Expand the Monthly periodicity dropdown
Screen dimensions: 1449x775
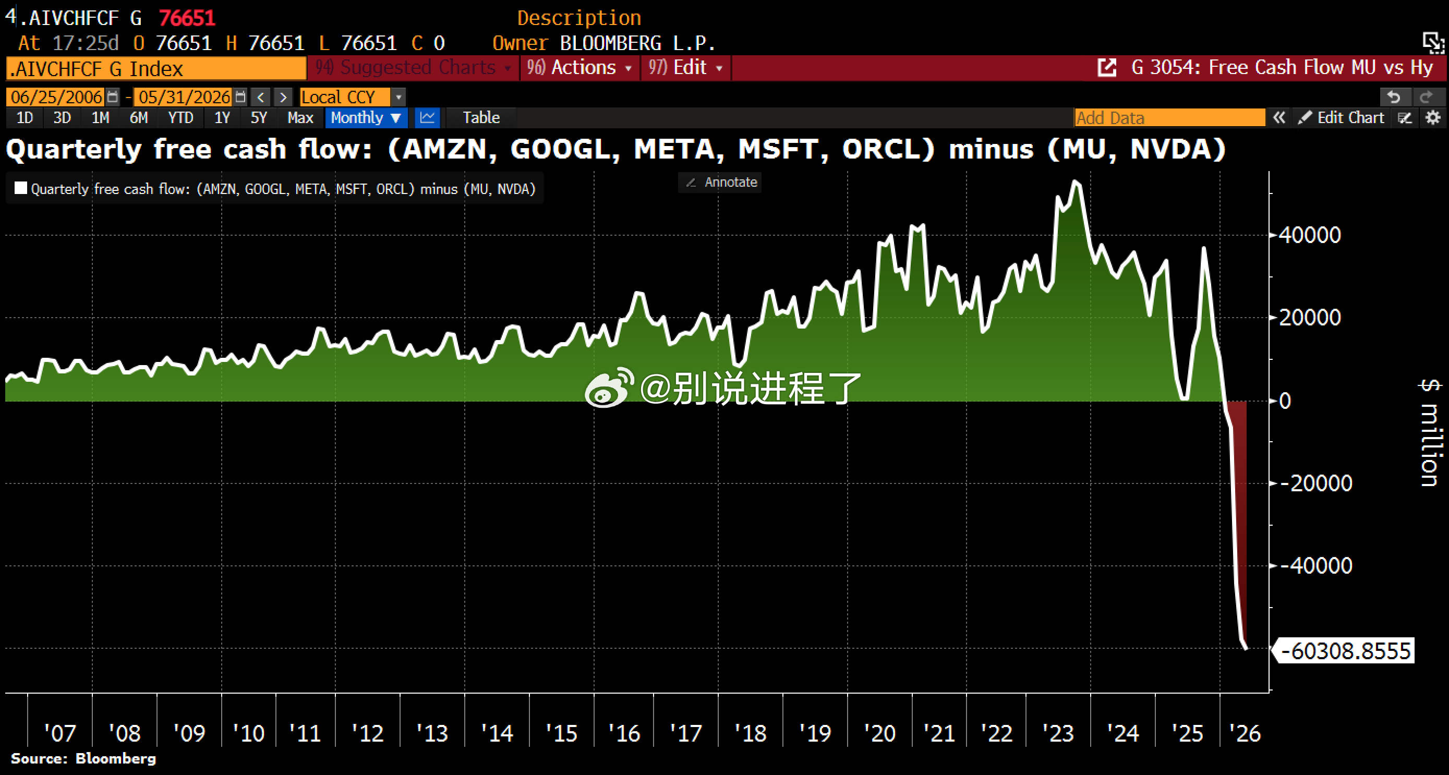coord(366,117)
